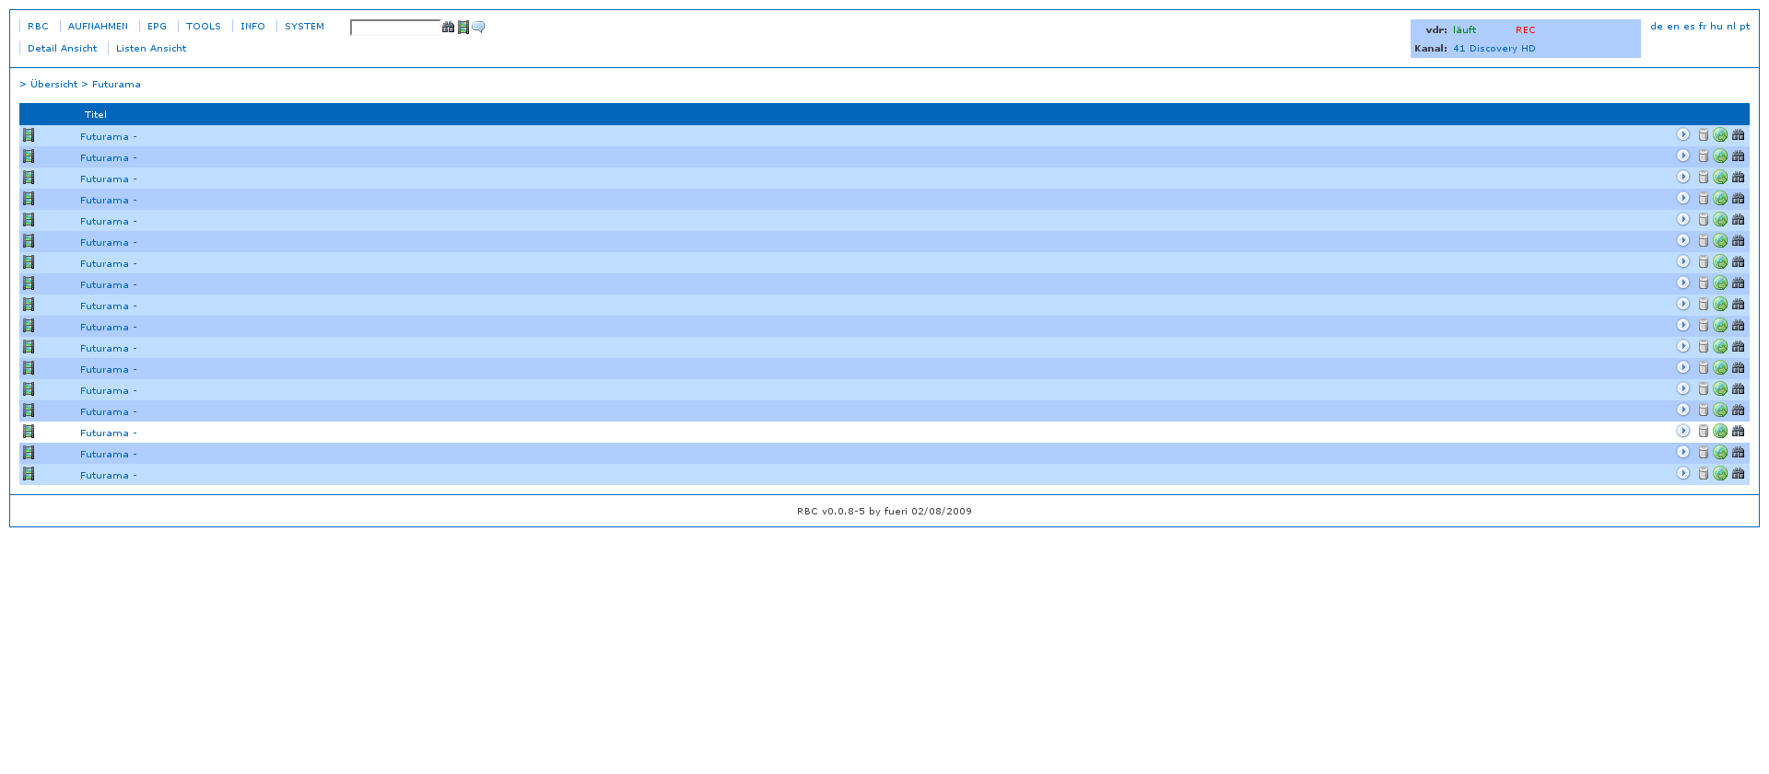This screenshot has height=774, width=1769.
Task: Click the filmstrip icon of the last Futurama row
Action: pyautogui.click(x=29, y=474)
